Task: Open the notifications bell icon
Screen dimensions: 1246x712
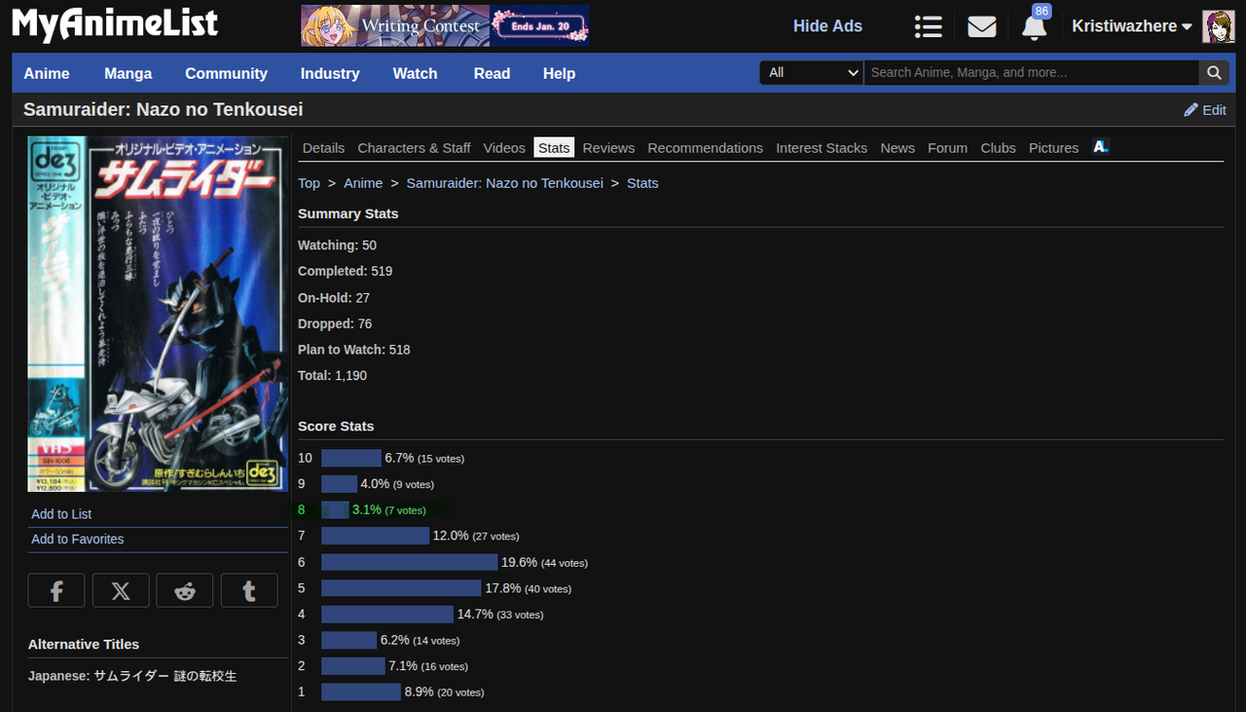Action: pos(1034,27)
